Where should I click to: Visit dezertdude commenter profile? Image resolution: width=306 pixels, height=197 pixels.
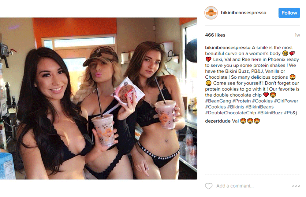pyautogui.click(x=218, y=121)
